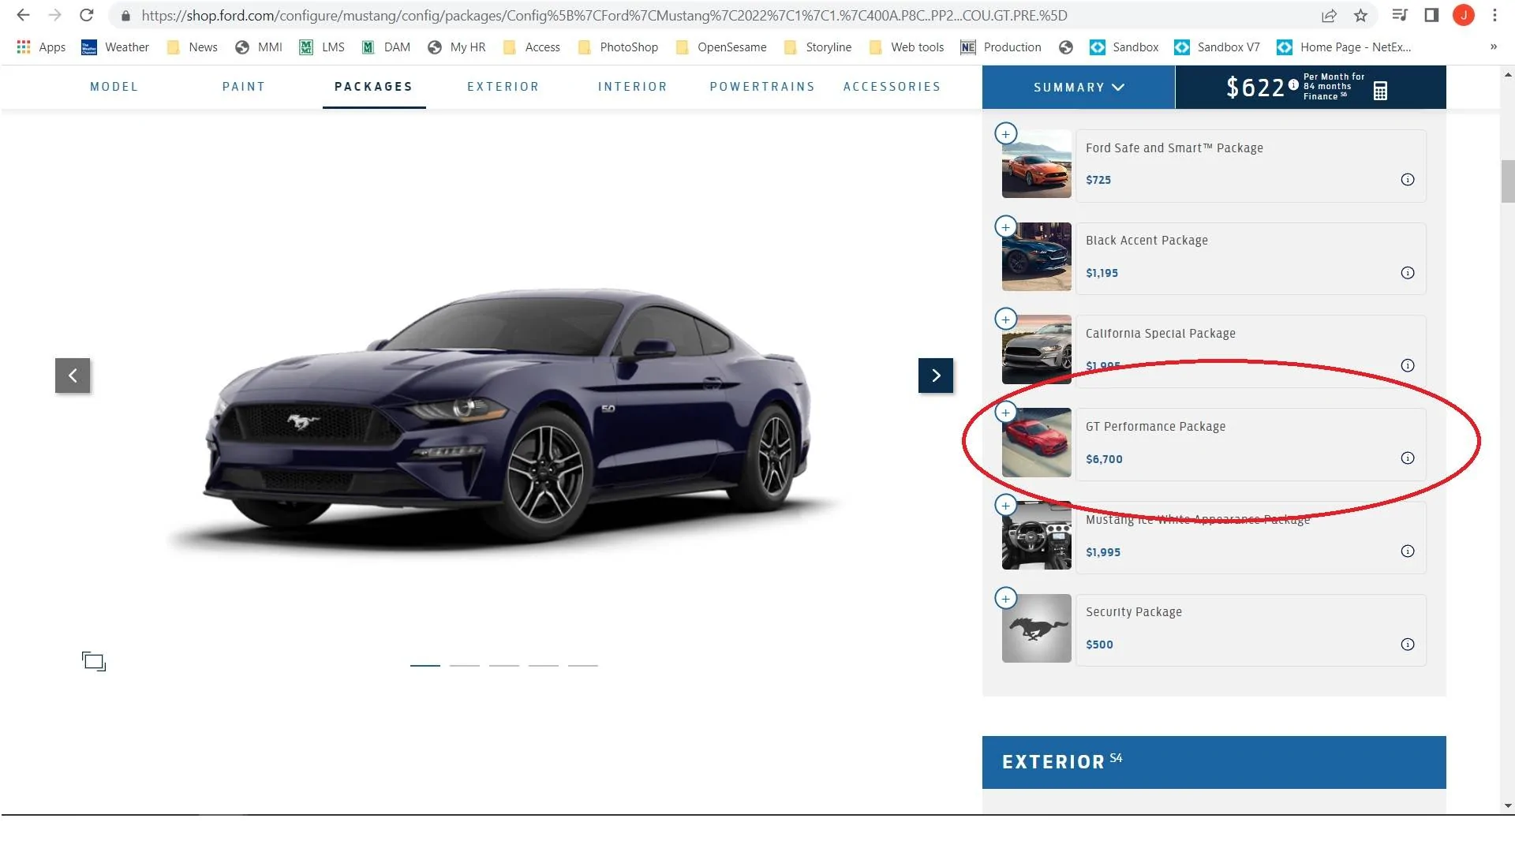Open the My HR bookmark
The image size is (1515, 852).
tap(457, 47)
